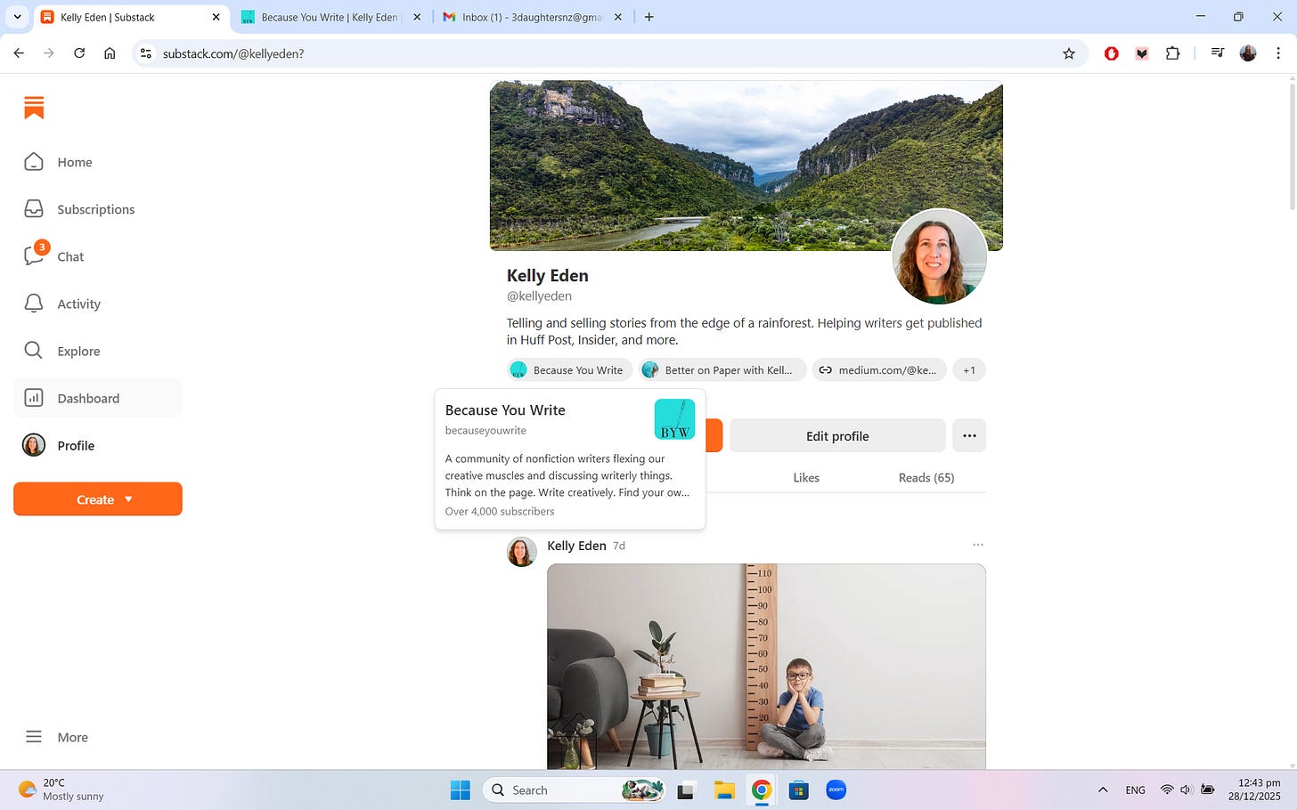Switch to the Likes tab

pyautogui.click(x=806, y=478)
